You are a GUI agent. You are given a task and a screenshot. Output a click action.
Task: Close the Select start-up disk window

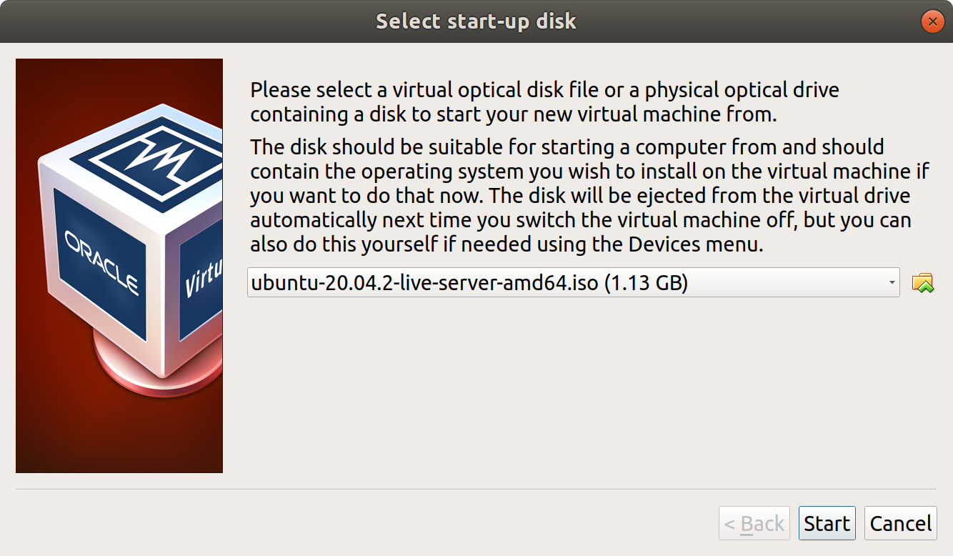pos(933,21)
